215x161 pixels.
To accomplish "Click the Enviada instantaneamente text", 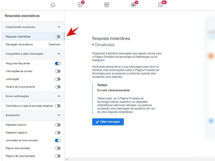I will click(x=114, y=90).
